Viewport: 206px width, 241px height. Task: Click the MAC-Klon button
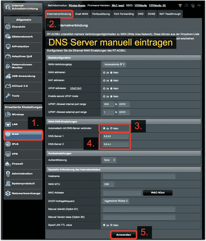coord(158,193)
